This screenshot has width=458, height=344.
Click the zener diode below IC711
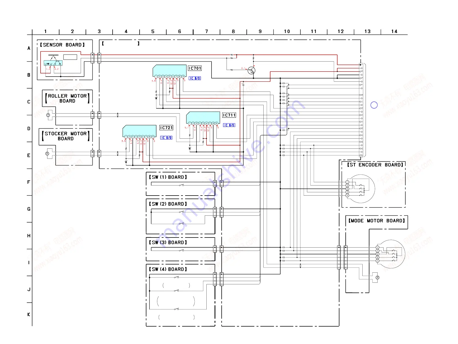(190, 148)
